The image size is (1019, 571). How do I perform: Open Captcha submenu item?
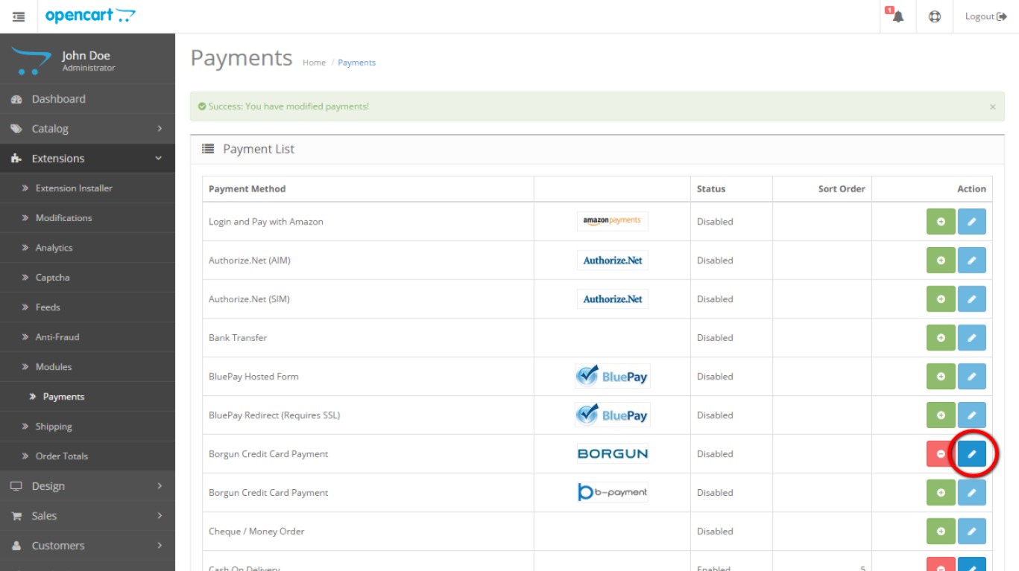tap(87, 278)
